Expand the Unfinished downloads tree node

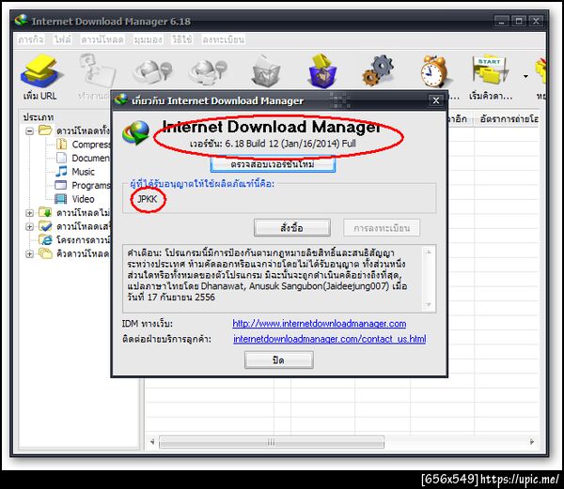point(29,213)
